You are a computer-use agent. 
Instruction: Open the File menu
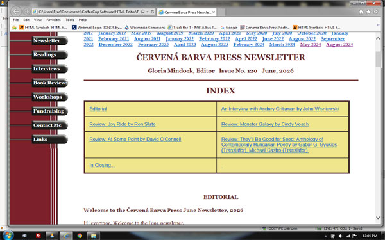tap(15, 20)
